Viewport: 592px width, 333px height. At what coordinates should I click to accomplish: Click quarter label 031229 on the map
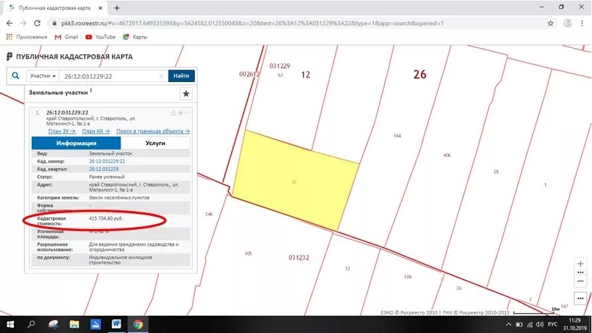point(280,66)
